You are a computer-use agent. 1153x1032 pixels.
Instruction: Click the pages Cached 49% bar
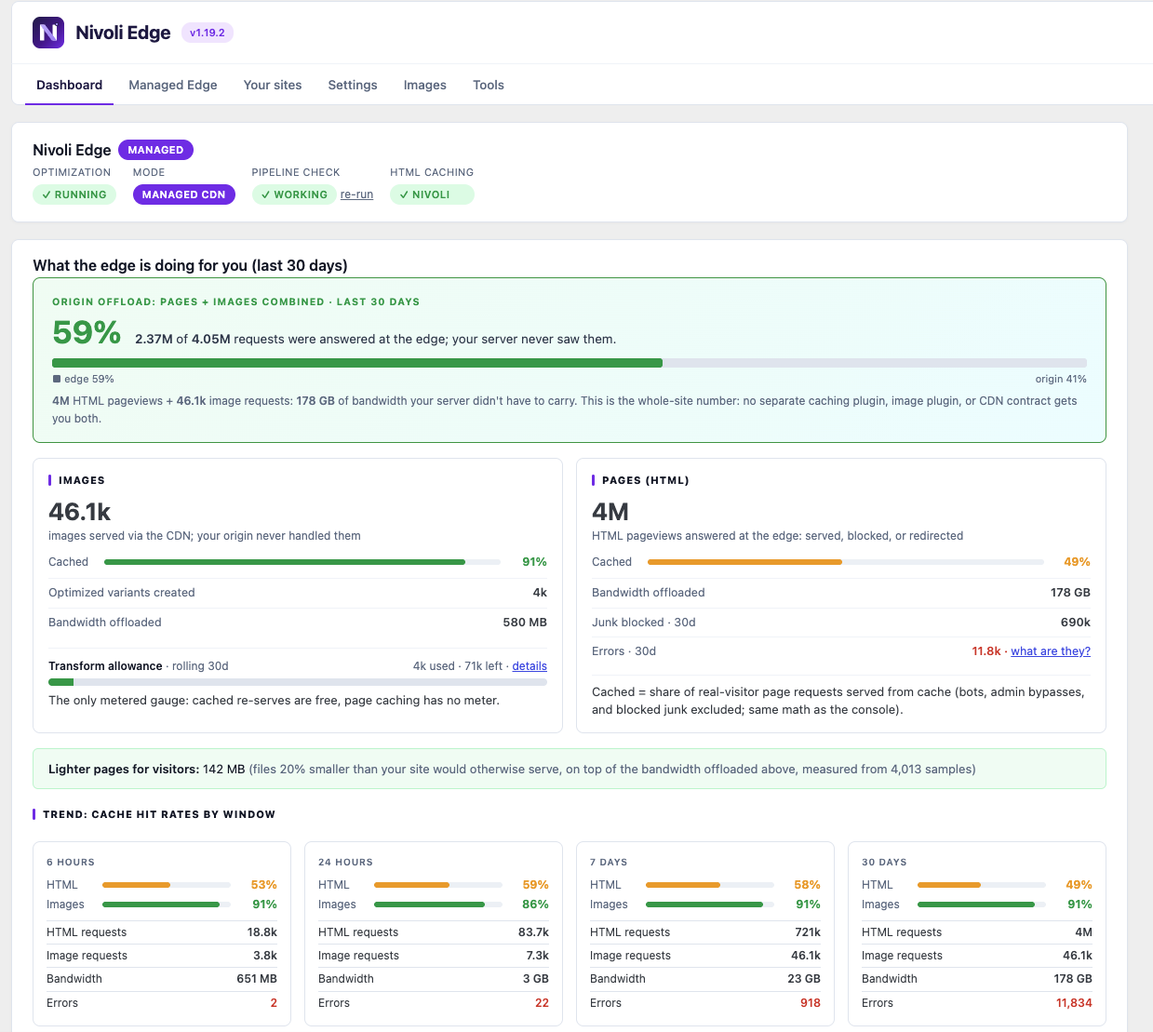pyautogui.click(x=846, y=562)
